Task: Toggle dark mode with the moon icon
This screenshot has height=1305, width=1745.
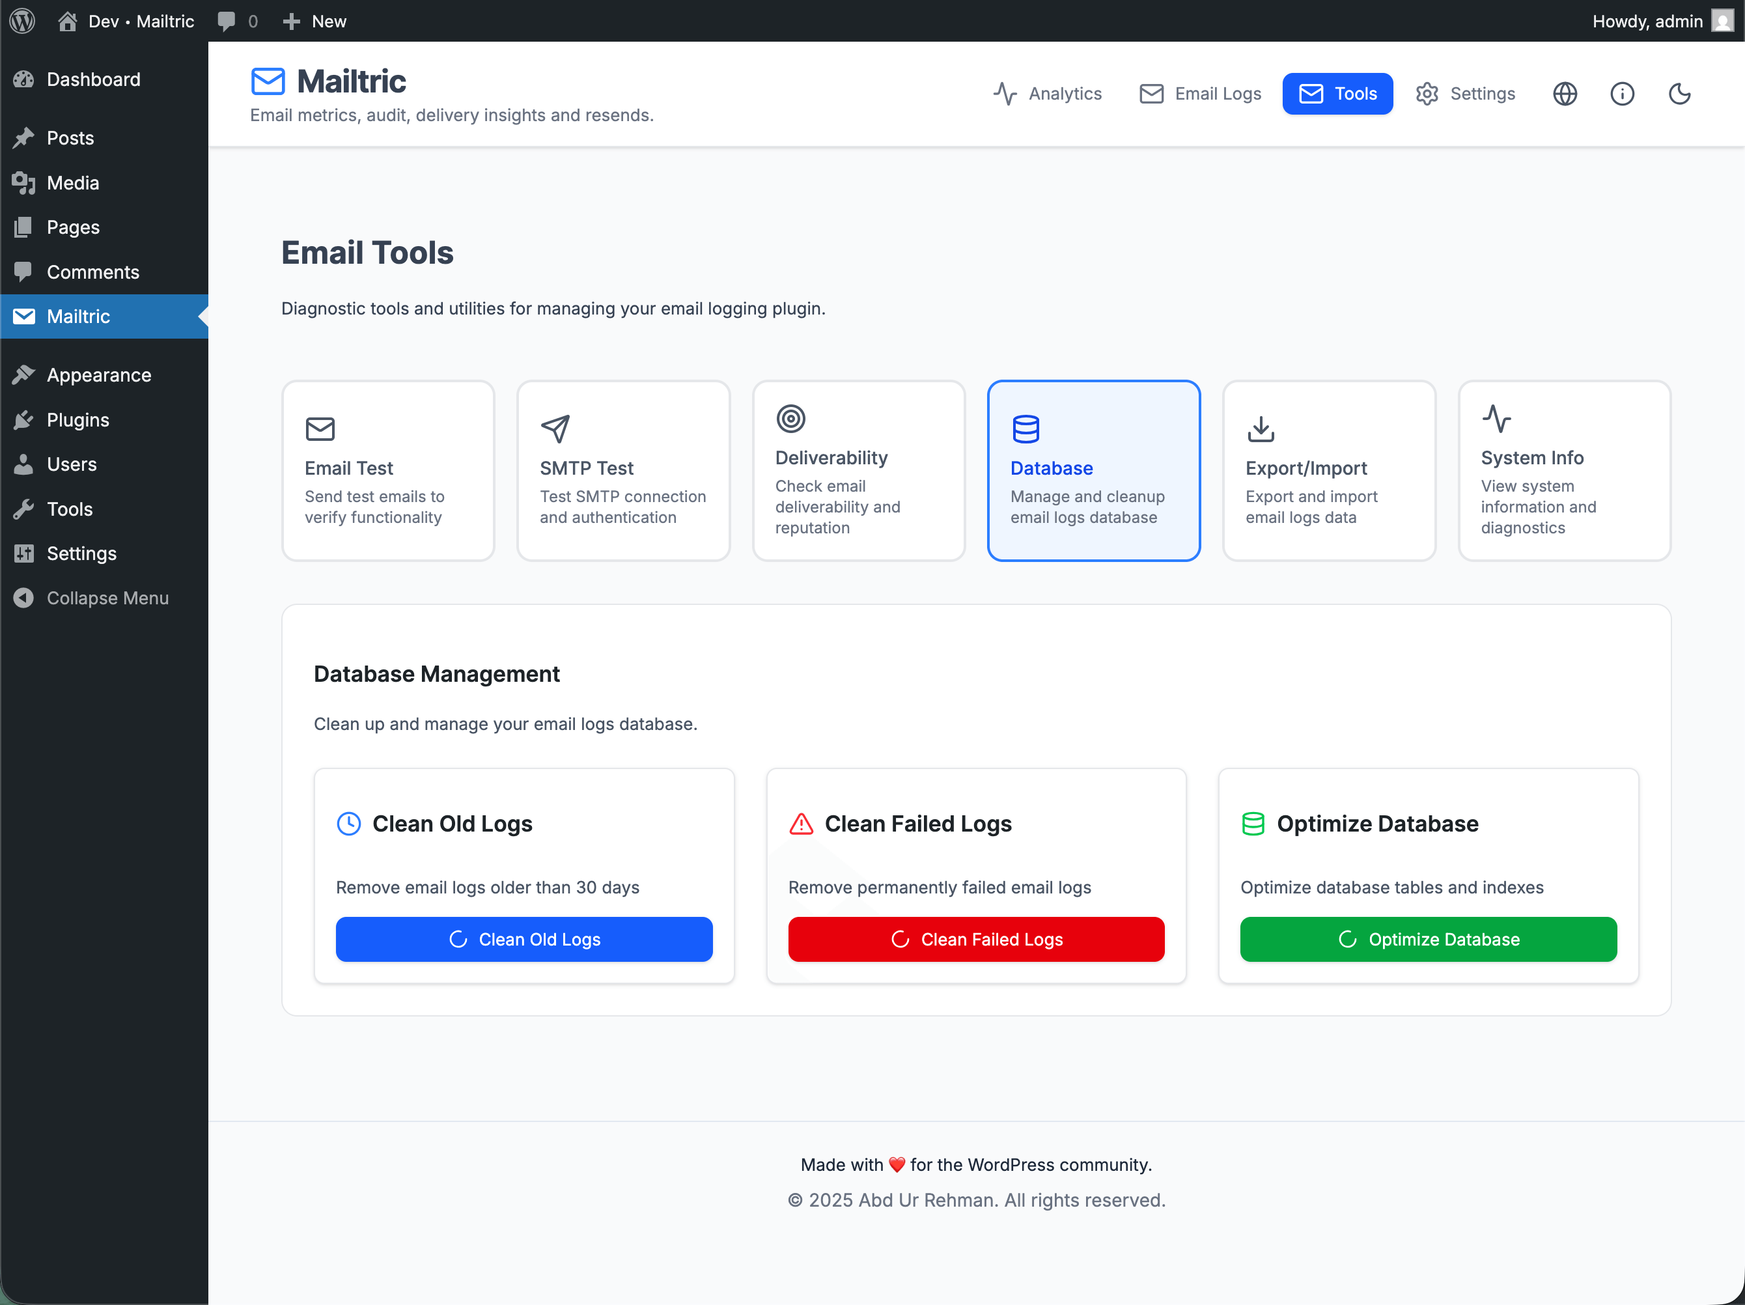Action: tap(1679, 93)
